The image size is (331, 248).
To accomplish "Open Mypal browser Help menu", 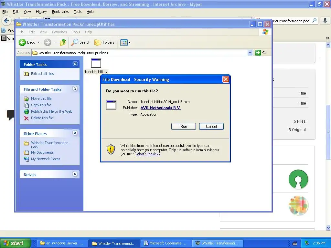I will 90,12.
